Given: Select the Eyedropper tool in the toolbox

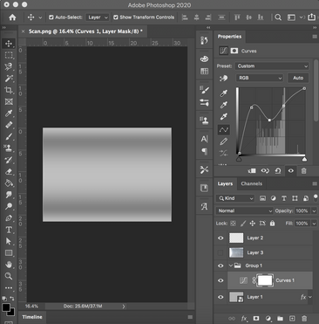Looking at the screenshot, I should point(9,114).
